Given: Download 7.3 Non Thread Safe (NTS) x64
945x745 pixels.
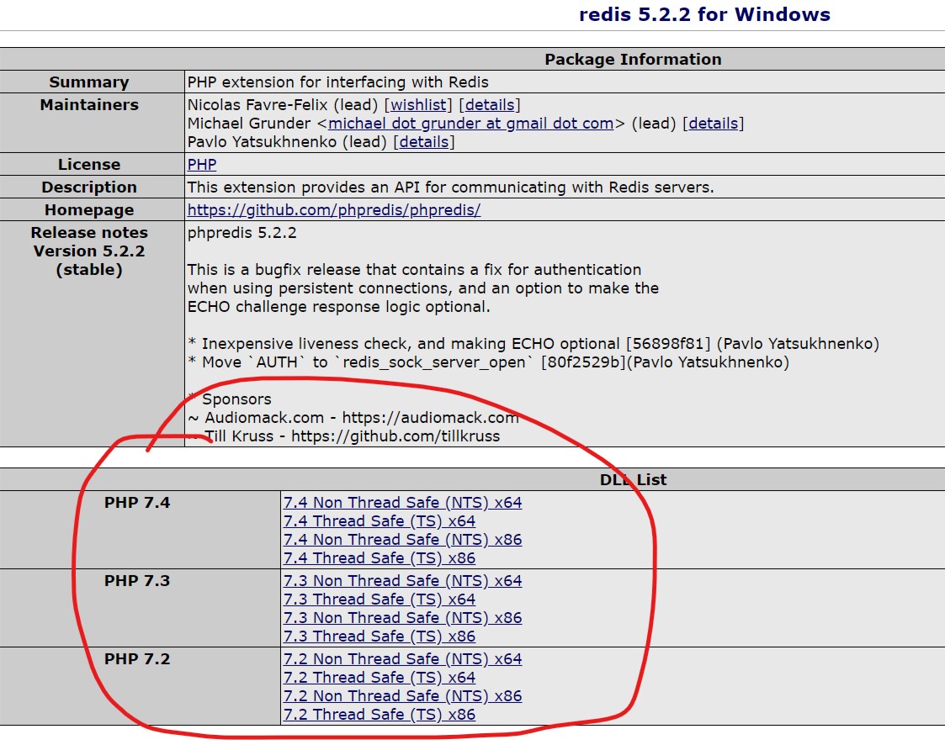Looking at the screenshot, I should pos(402,580).
